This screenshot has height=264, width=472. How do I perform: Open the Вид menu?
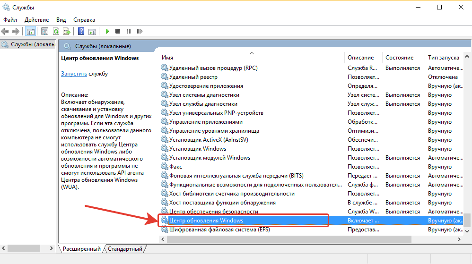pyautogui.click(x=61, y=20)
